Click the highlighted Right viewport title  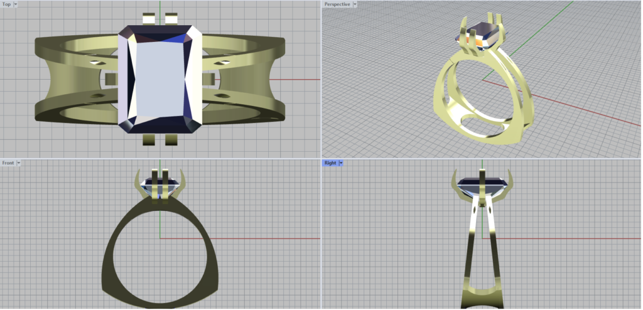coord(330,163)
